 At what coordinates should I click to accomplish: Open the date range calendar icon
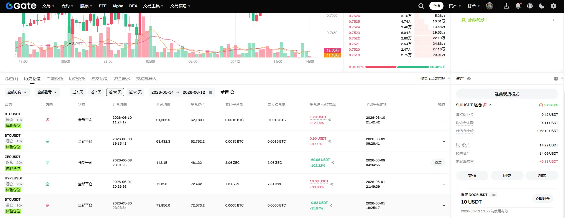click(x=211, y=92)
